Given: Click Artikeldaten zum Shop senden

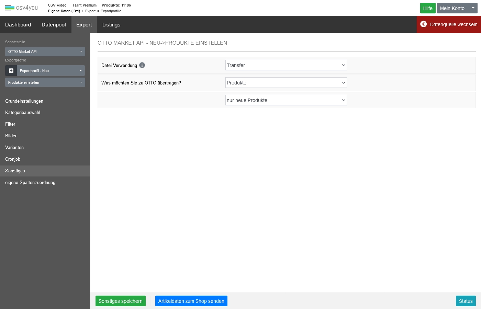Looking at the screenshot, I should [x=191, y=301].
